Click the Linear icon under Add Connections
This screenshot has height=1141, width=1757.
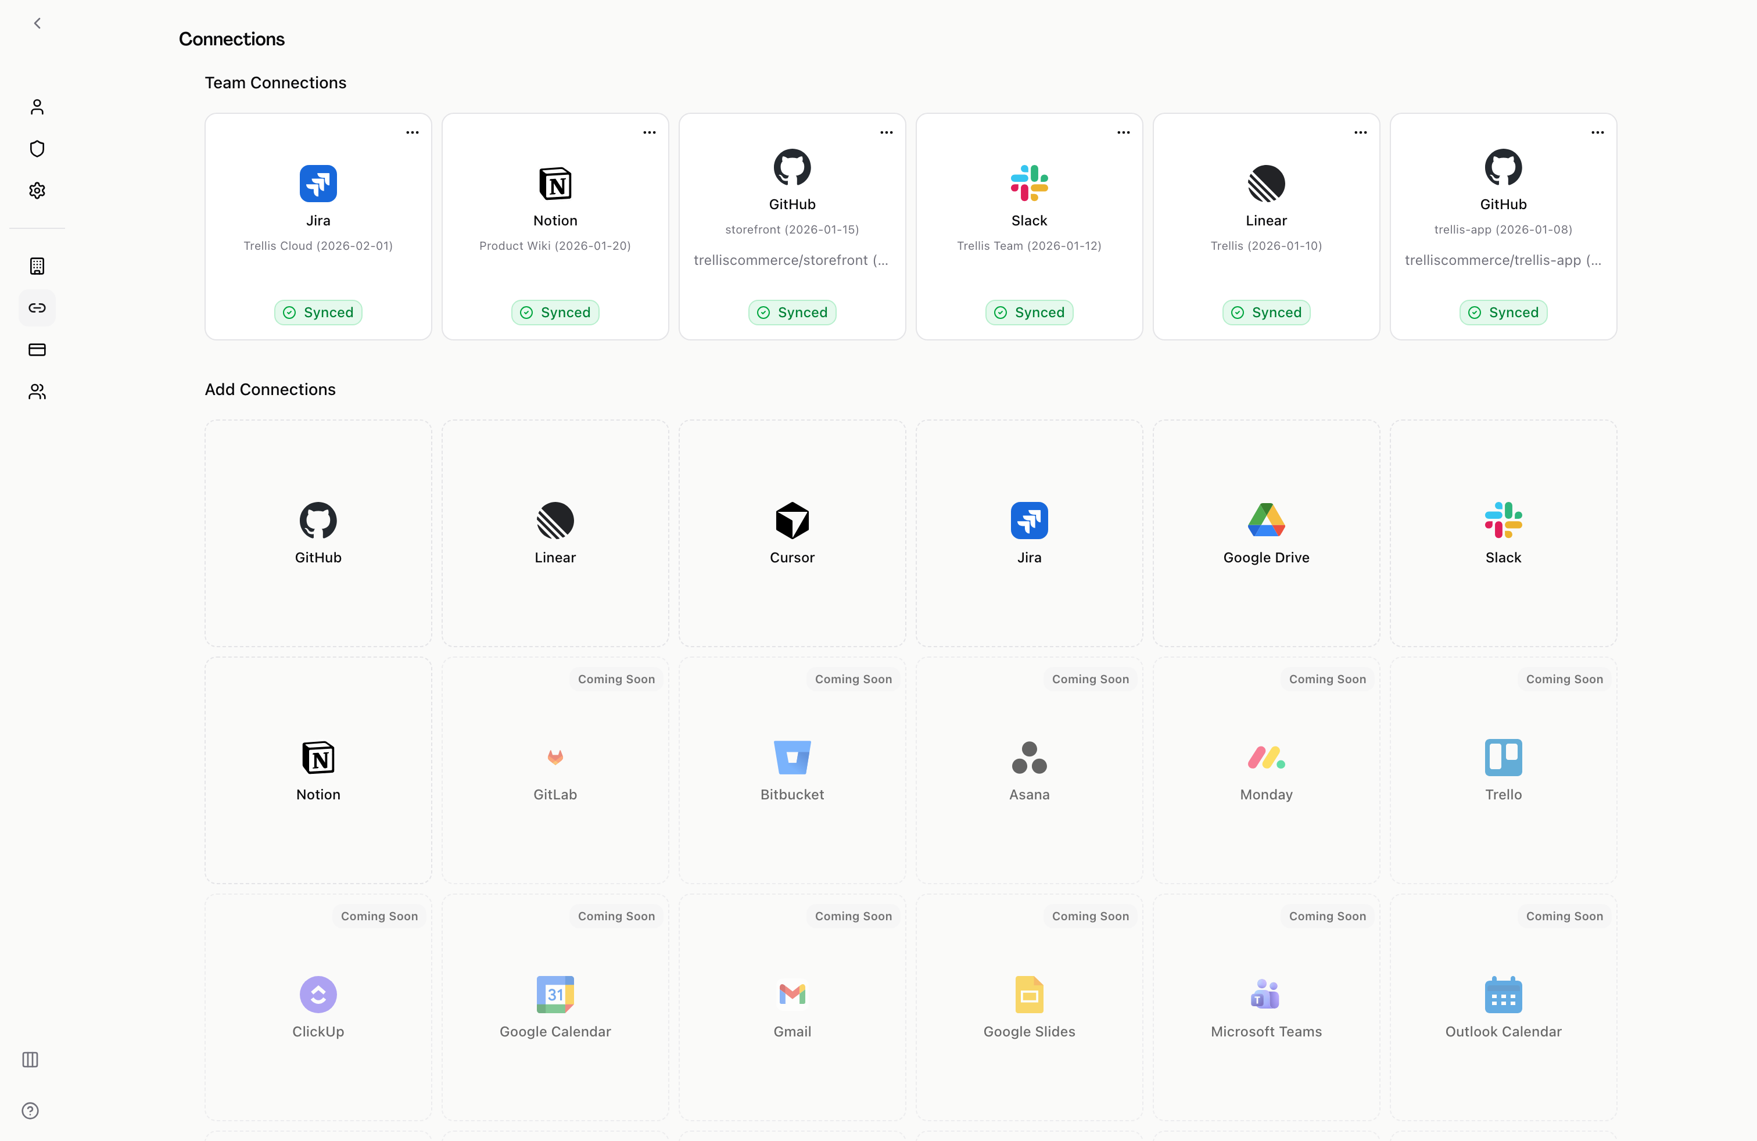coord(554,521)
